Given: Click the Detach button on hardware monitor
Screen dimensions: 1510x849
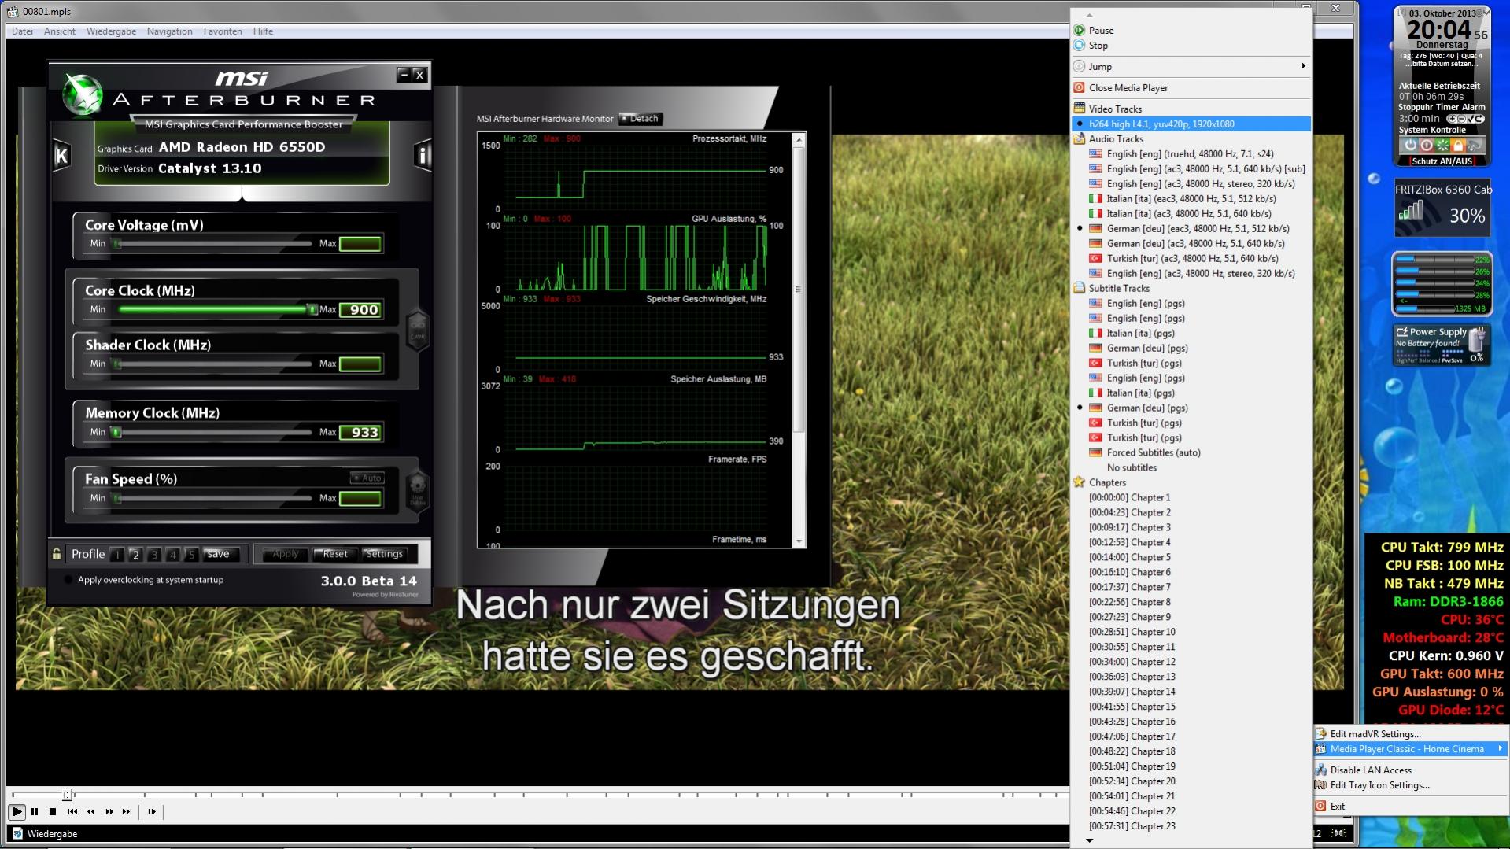Looking at the screenshot, I should (639, 119).
